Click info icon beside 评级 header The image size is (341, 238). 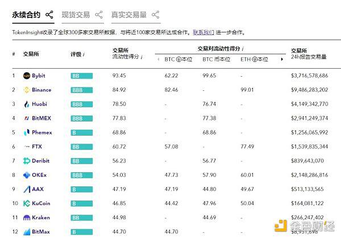pyautogui.click(x=84, y=55)
